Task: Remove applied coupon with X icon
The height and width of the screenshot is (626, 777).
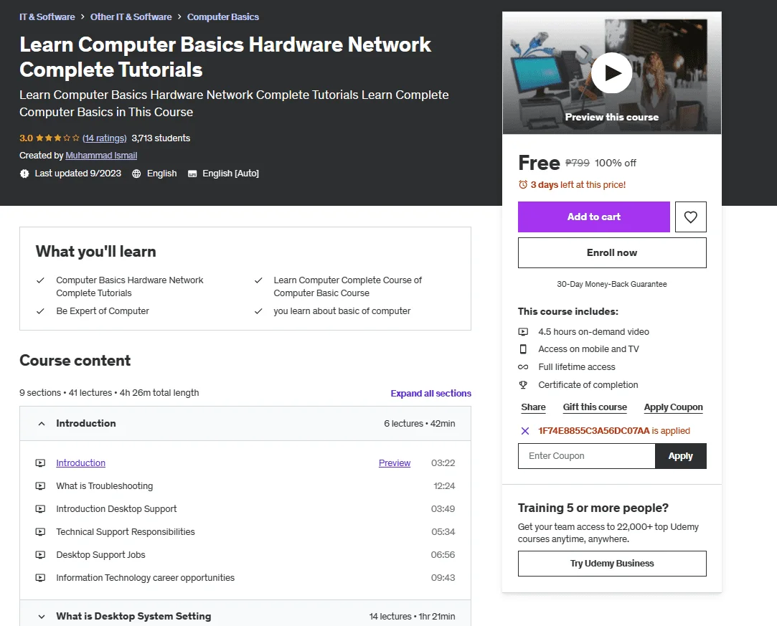Action: pyautogui.click(x=524, y=431)
